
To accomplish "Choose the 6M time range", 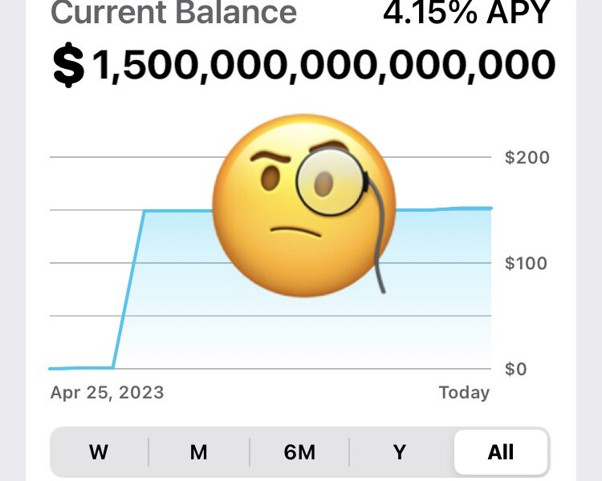I will (x=299, y=452).
